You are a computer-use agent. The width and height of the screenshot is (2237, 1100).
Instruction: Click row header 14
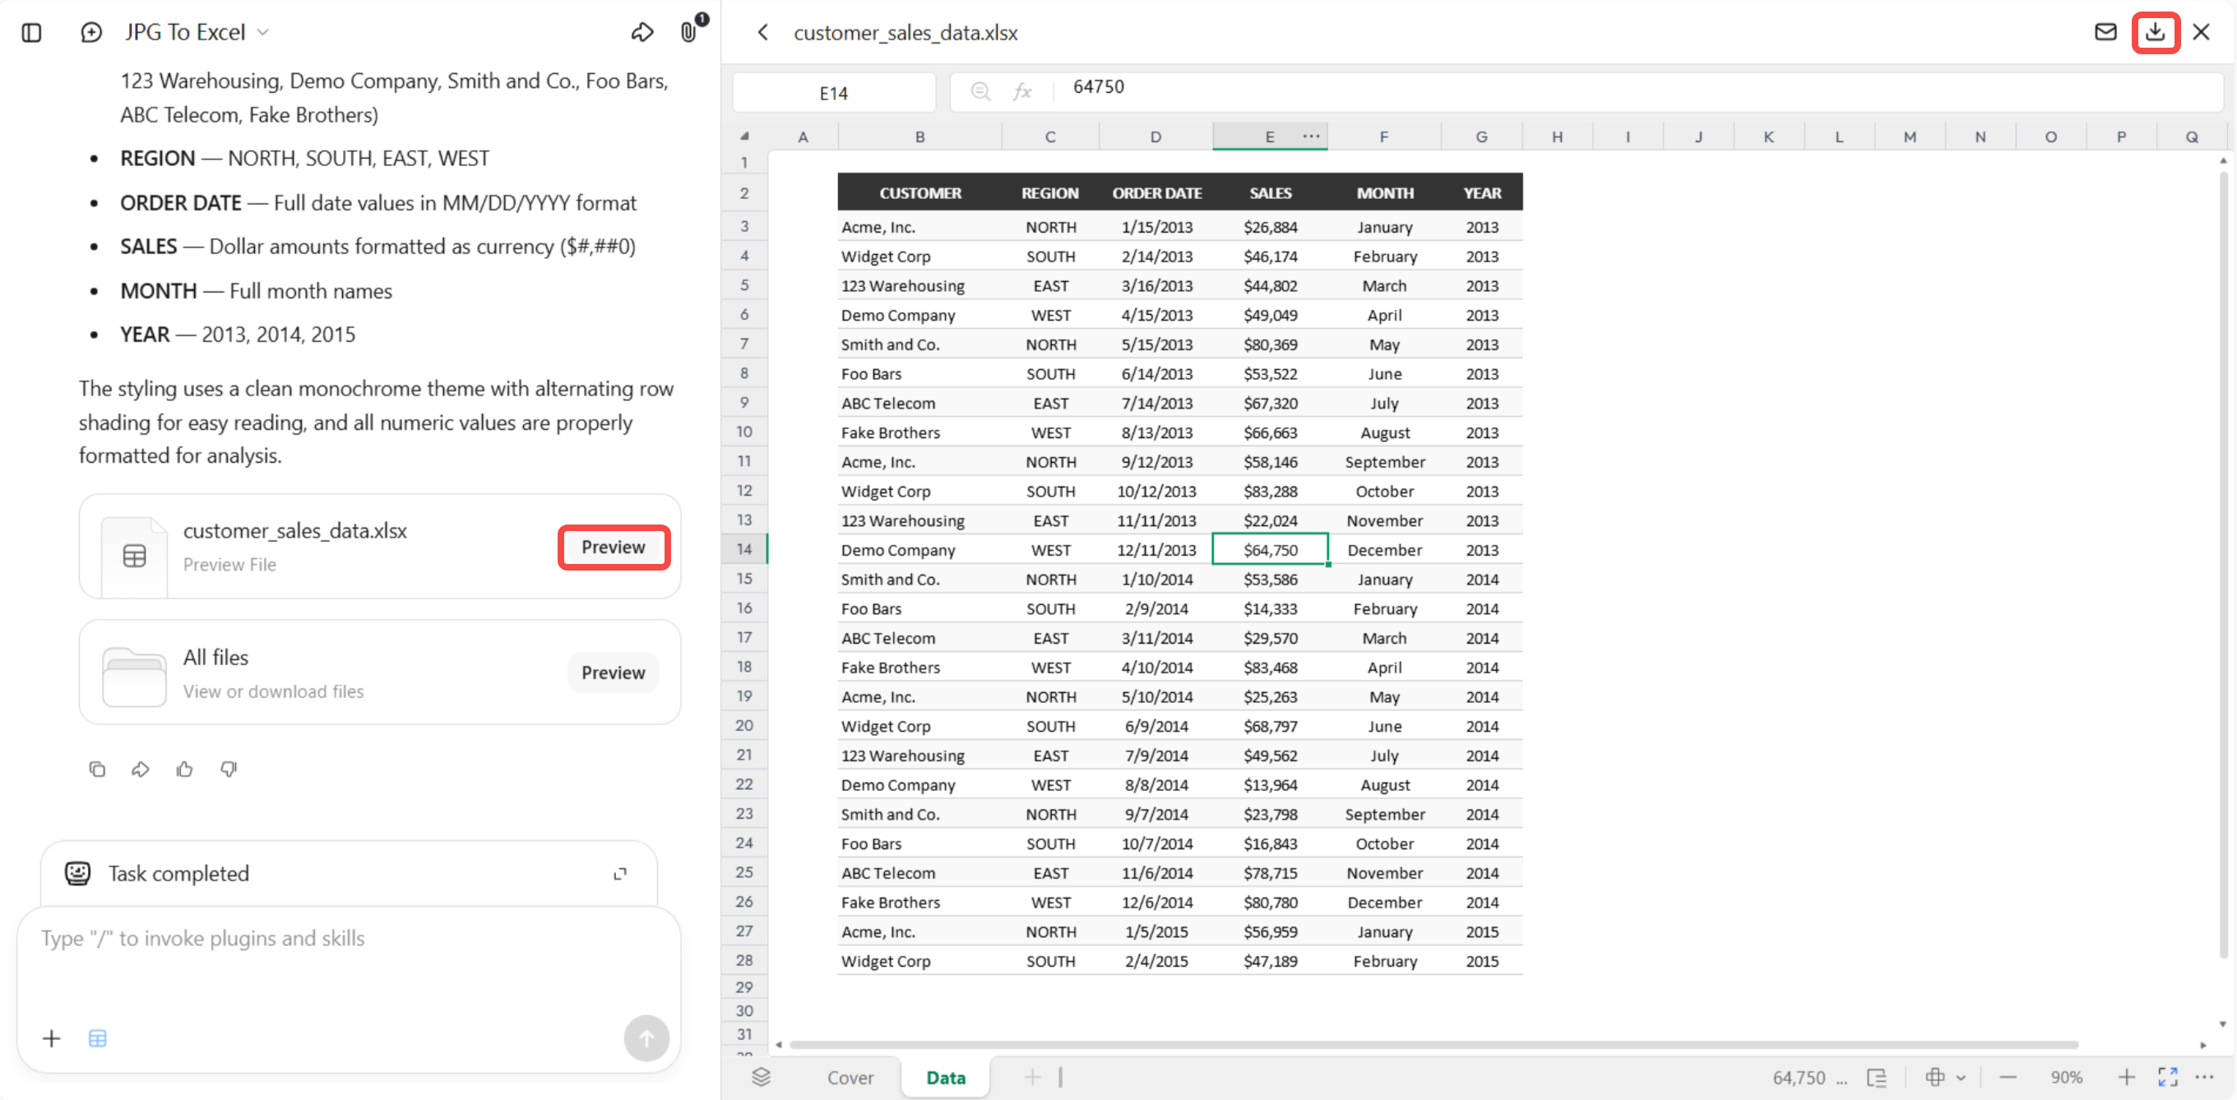(x=744, y=549)
